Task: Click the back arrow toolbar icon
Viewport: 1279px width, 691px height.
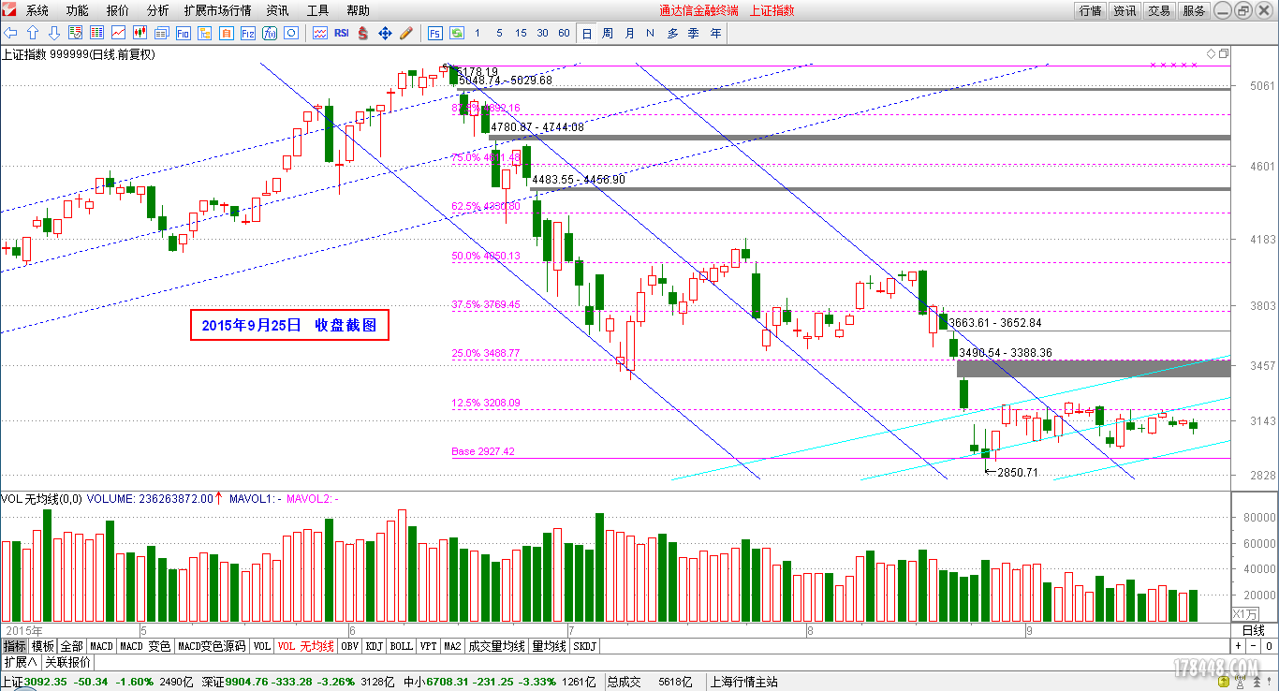Action: [x=10, y=33]
